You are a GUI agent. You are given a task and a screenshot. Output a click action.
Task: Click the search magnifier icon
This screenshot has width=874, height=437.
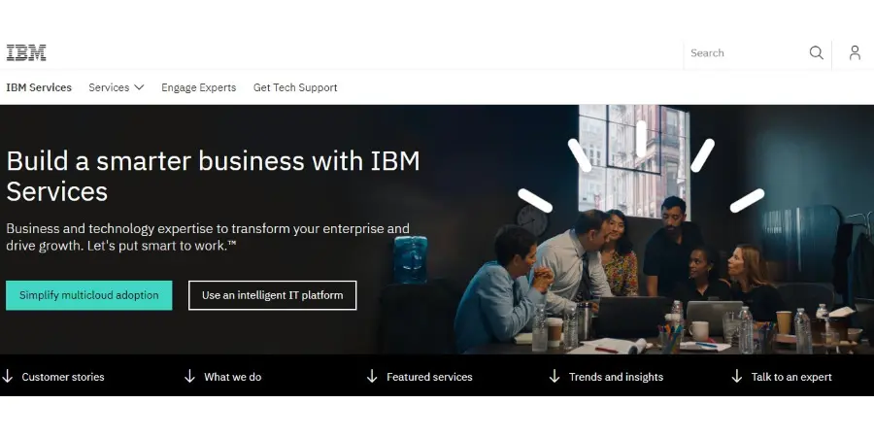pyautogui.click(x=816, y=52)
